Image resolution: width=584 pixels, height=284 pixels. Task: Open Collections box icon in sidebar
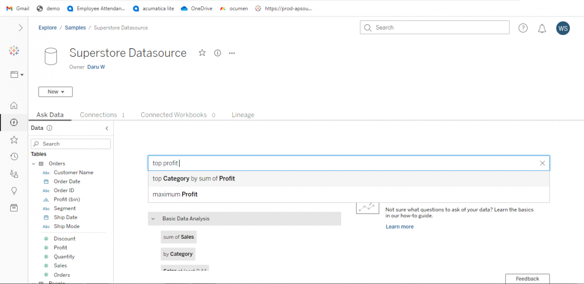click(14, 207)
